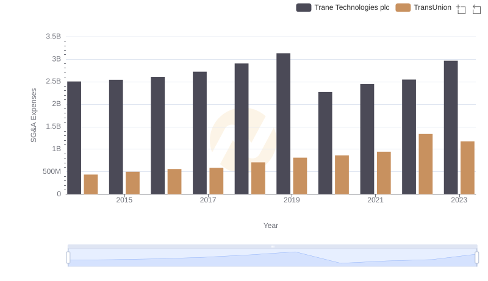This screenshot has width=488, height=281.
Task: Select the 2018 TransUnion bar
Action: pos(258,178)
